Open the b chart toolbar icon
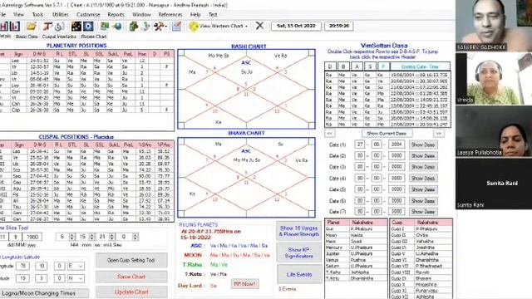Screen dimensions: 532x299 [15, 26]
